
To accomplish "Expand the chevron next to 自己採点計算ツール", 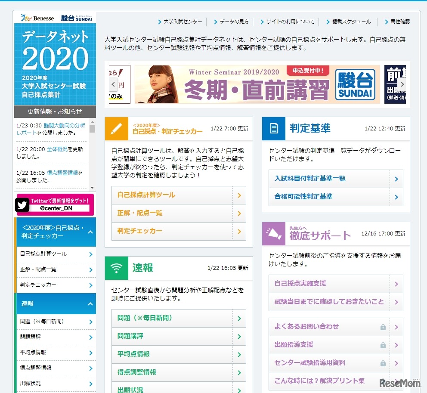I will [x=91, y=255].
